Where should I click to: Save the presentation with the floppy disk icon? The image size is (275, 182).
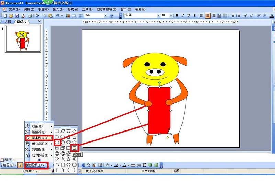click(x=17, y=15)
